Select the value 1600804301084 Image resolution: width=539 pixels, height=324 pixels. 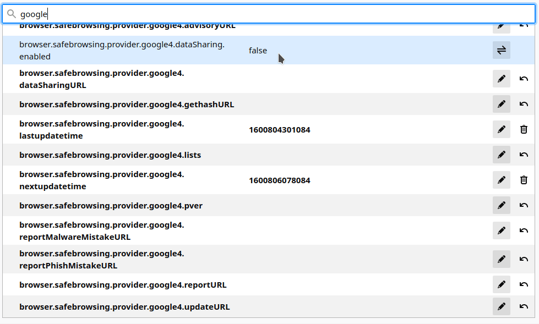[280, 130]
